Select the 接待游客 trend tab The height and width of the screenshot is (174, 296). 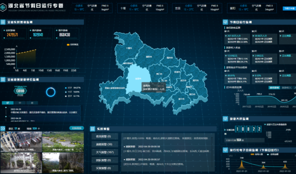click(274, 88)
